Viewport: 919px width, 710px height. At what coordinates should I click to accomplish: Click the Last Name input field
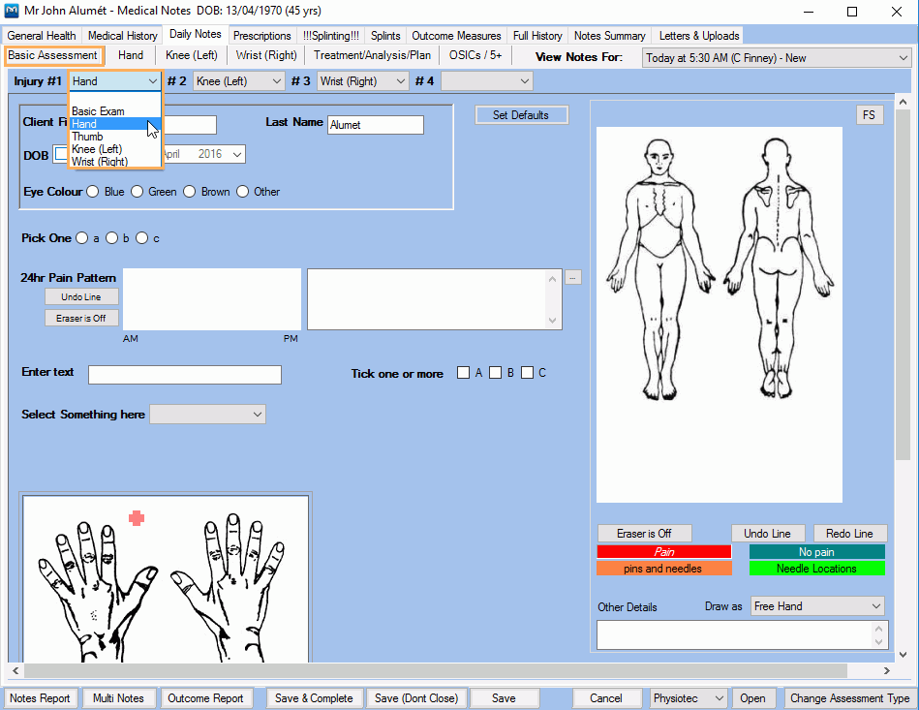(x=376, y=125)
